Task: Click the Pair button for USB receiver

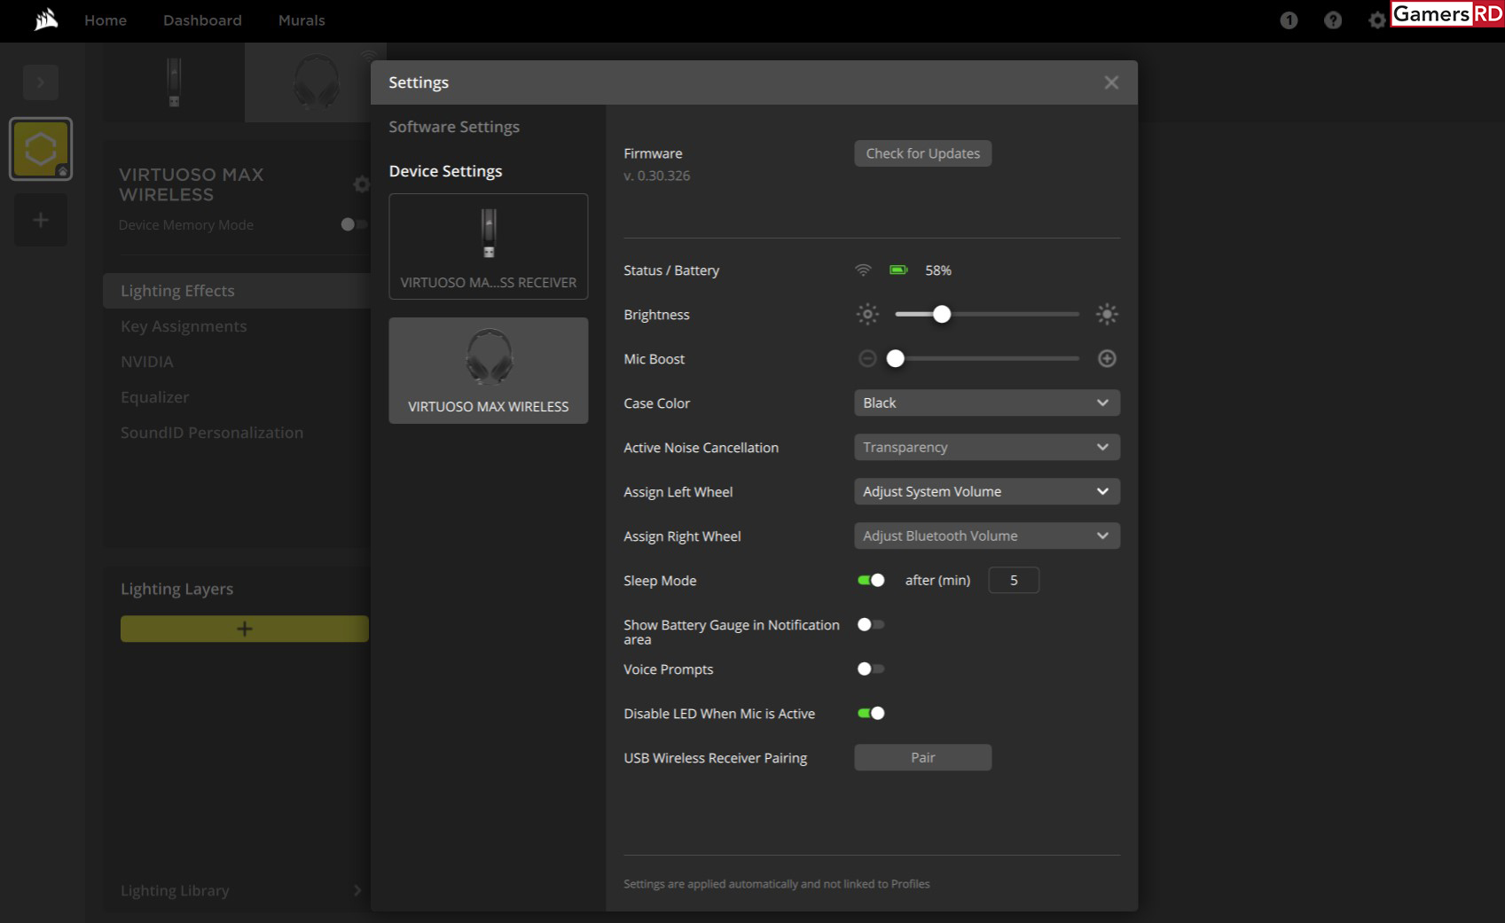Action: click(923, 757)
